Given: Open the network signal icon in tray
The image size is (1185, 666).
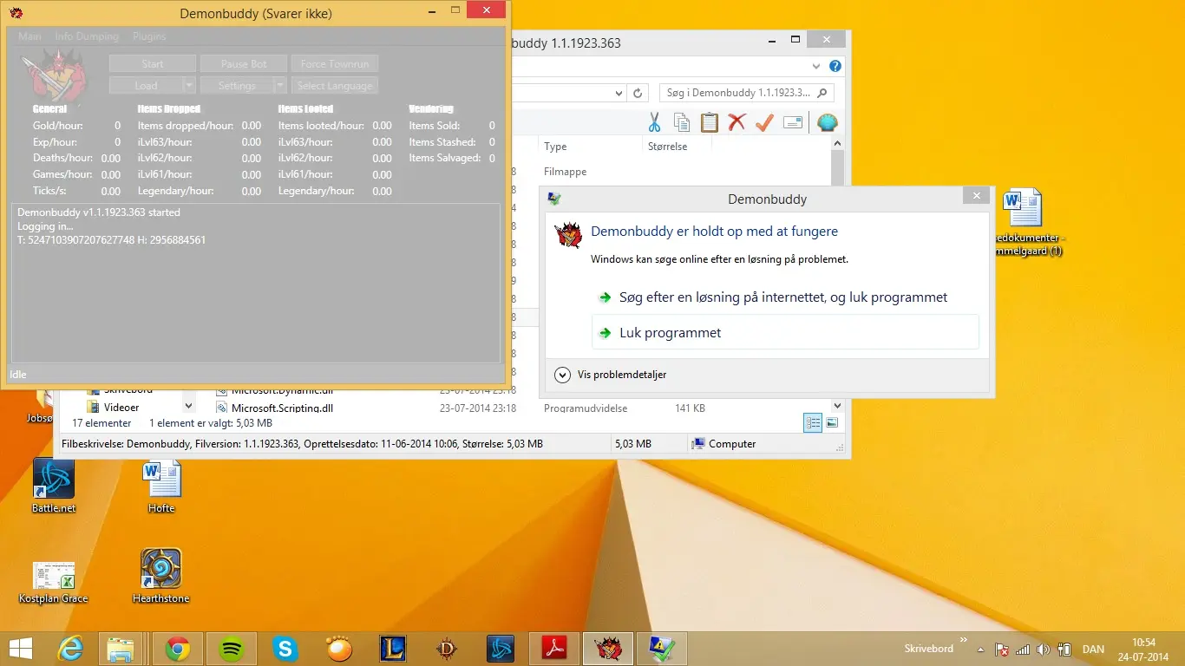Looking at the screenshot, I should (x=1022, y=650).
